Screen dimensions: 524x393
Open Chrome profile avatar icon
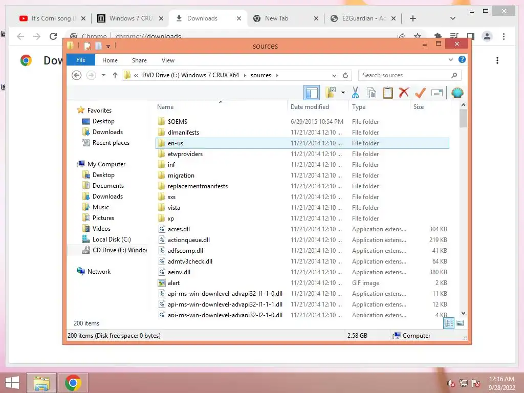point(487,36)
